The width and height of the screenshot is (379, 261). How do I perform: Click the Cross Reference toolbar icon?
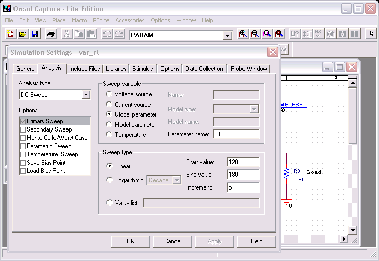(343, 34)
